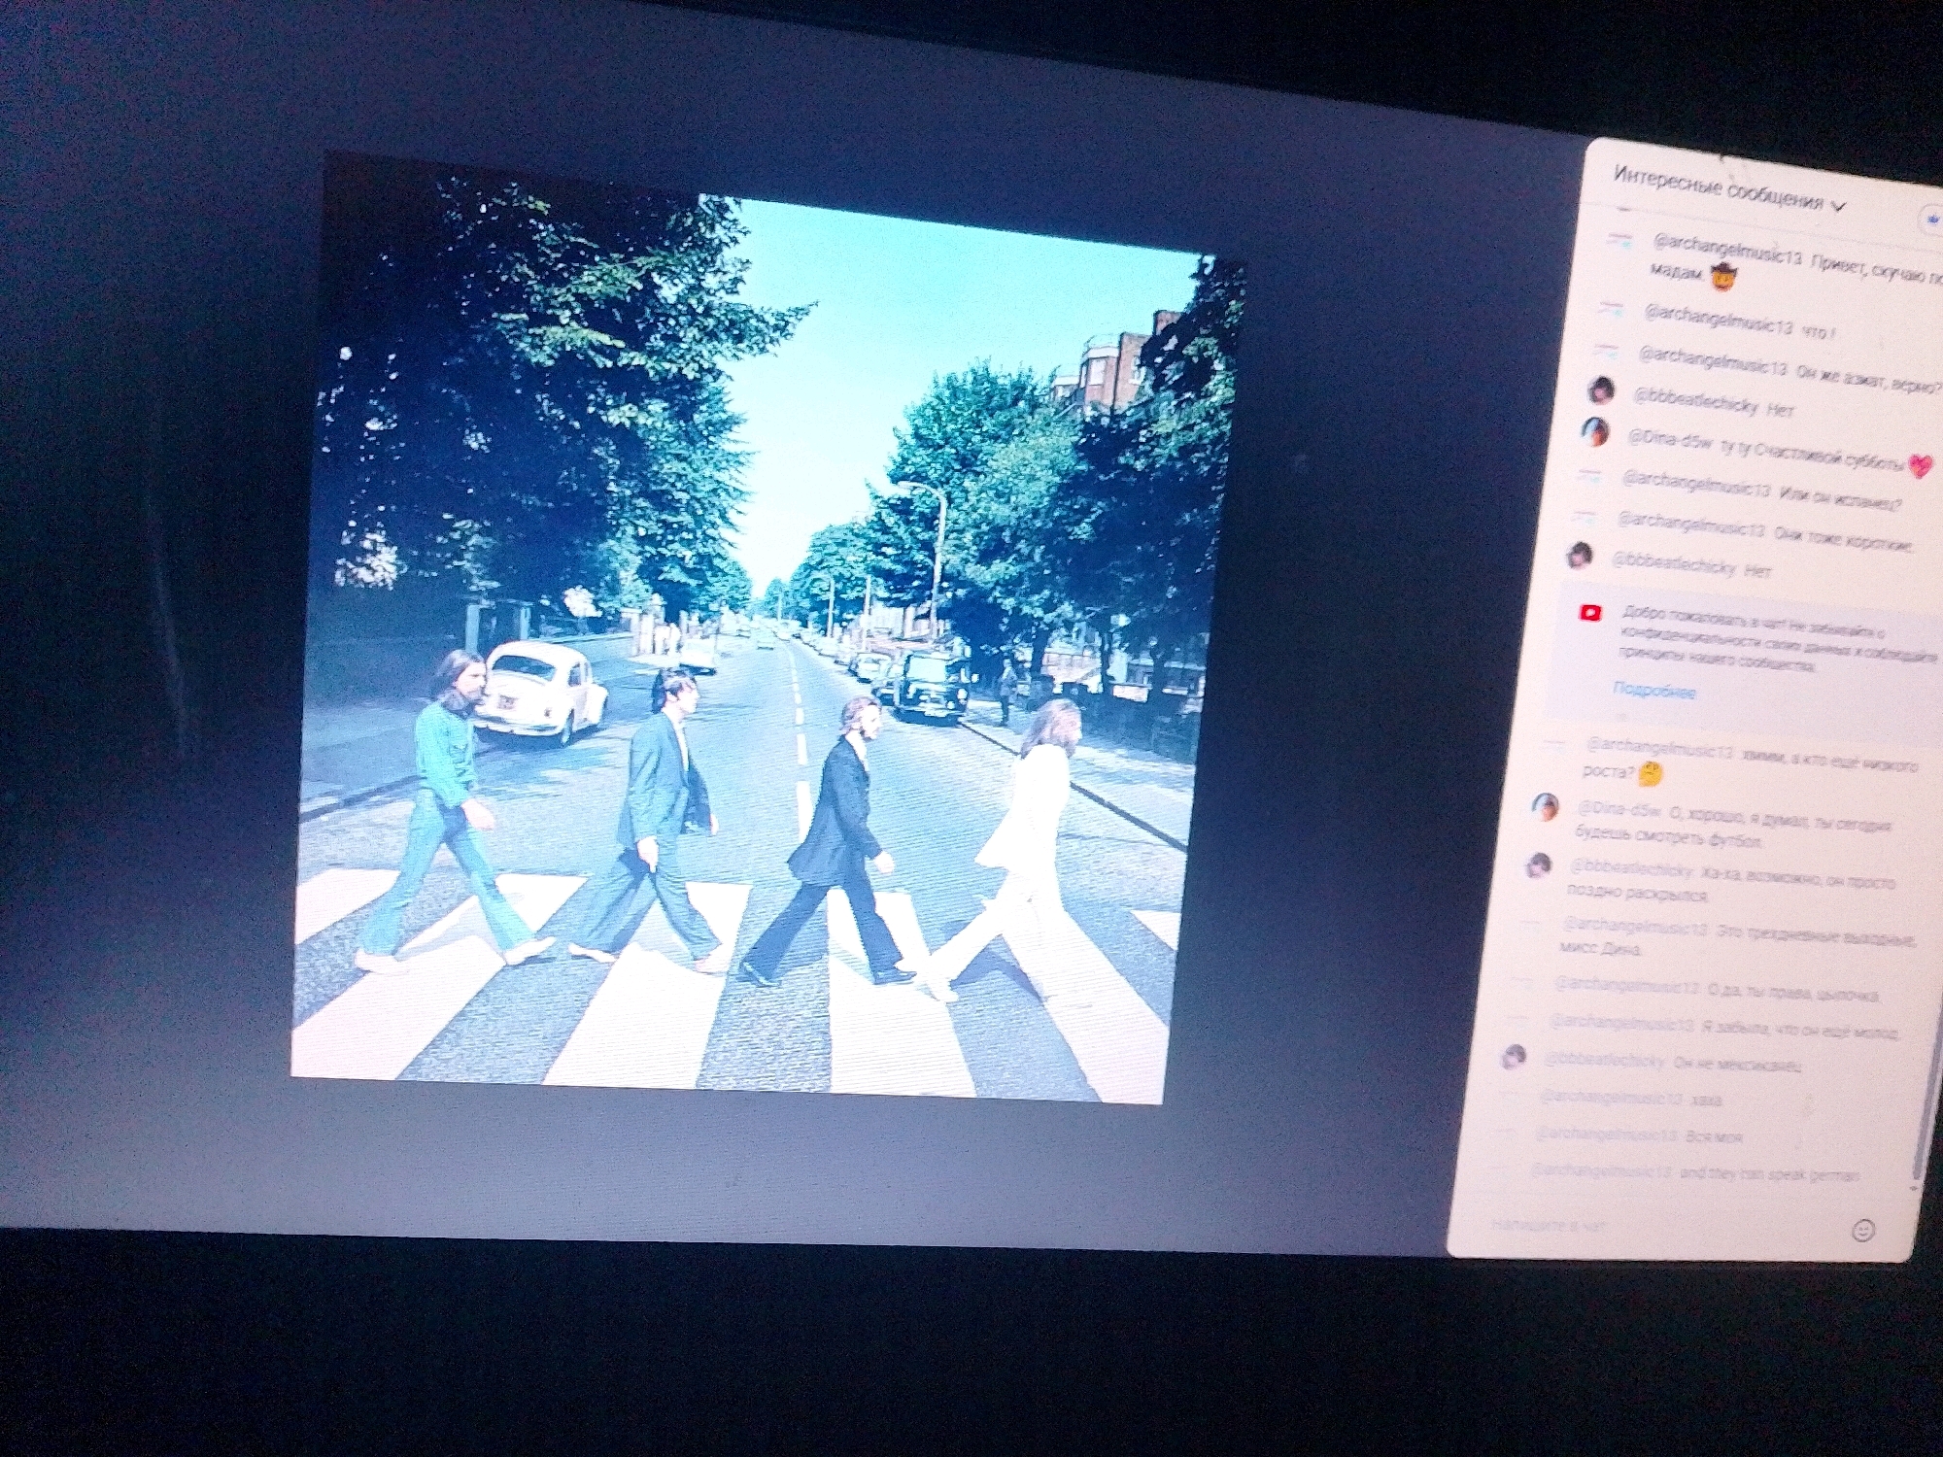Click @bbbeatlechicky avatar on first 'Нет' reply
The image size is (1943, 1457).
[1601, 390]
